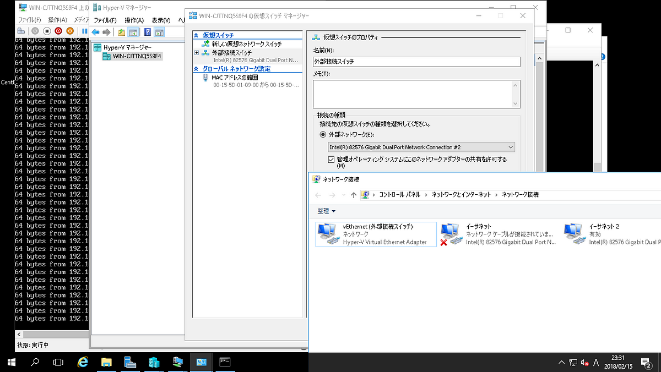Click ネットワークとインターネット in breadcrumb

pyautogui.click(x=461, y=195)
